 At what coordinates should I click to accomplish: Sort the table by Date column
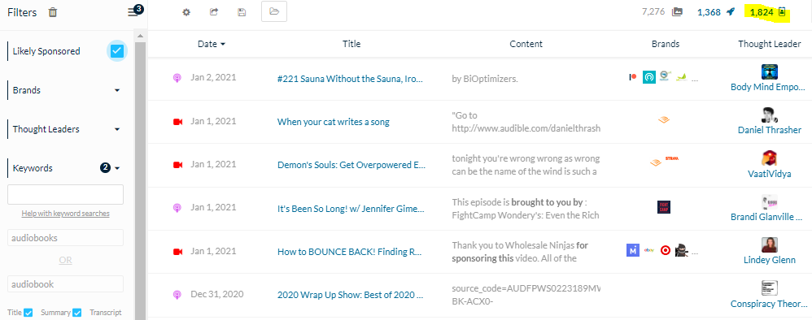click(x=212, y=44)
